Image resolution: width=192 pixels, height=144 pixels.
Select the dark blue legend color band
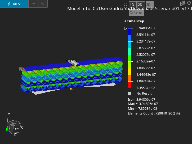click(x=130, y=32)
